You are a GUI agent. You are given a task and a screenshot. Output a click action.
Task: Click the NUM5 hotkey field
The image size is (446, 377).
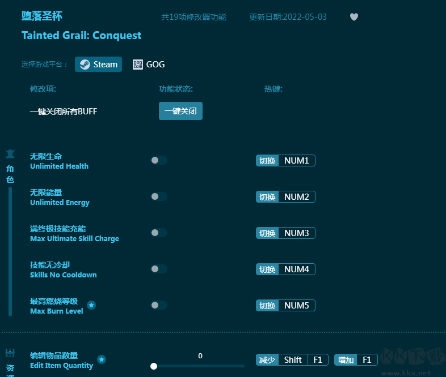pyautogui.click(x=297, y=306)
